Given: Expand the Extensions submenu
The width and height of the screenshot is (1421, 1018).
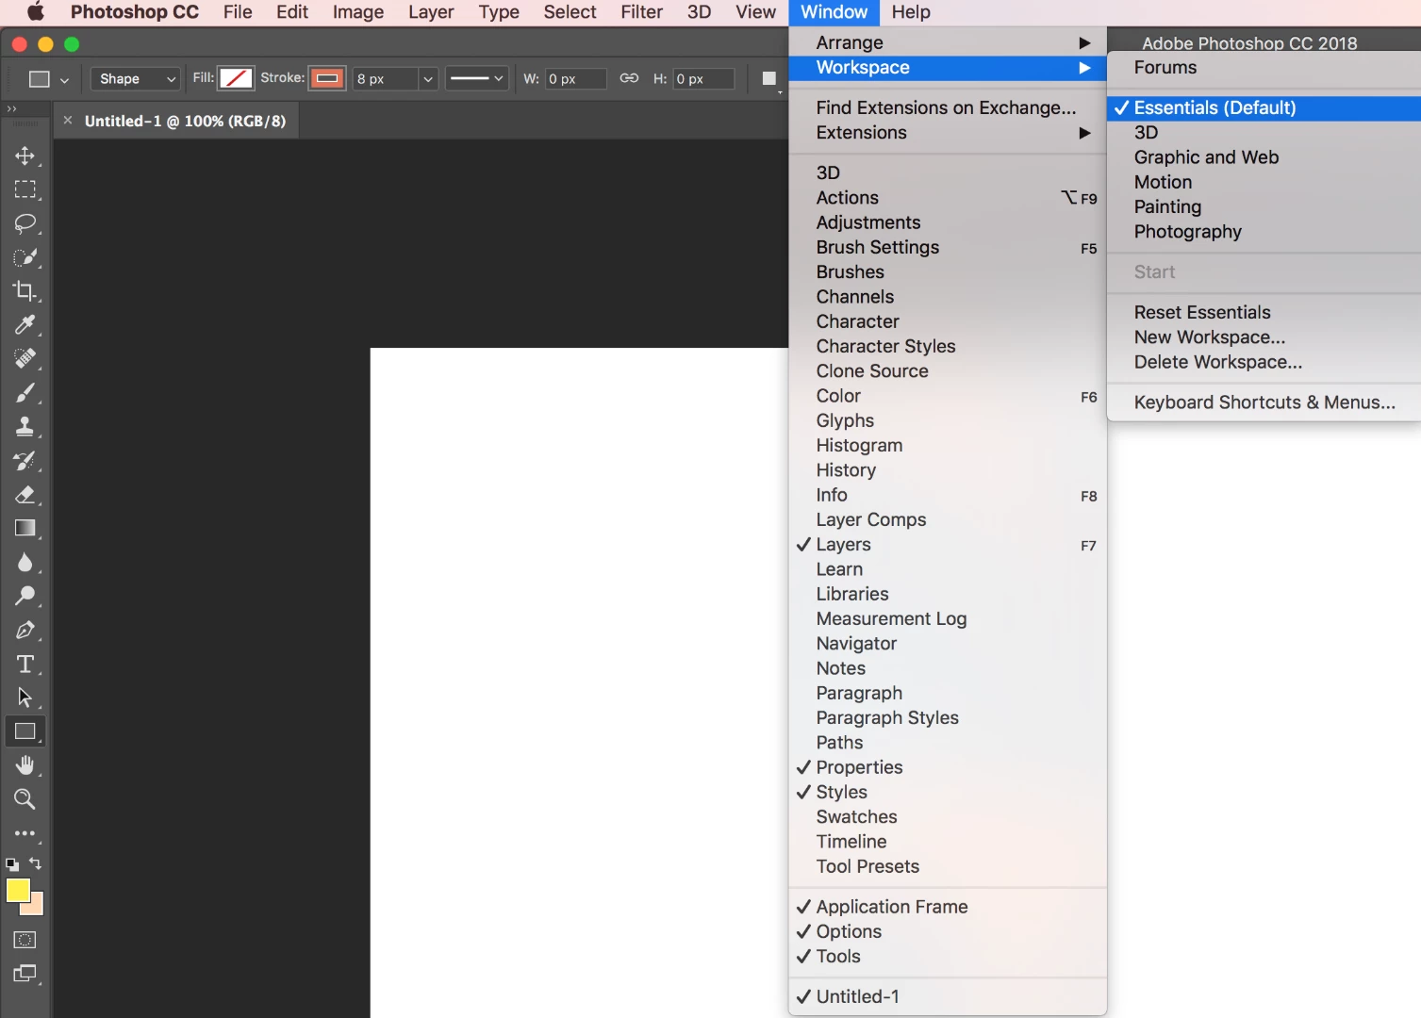Looking at the screenshot, I should [x=947, y=133].
